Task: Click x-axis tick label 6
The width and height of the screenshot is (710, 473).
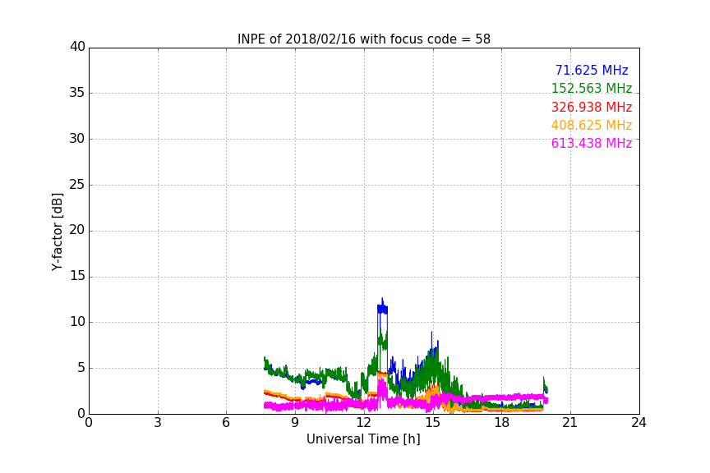Action: [x=227, y=423]
